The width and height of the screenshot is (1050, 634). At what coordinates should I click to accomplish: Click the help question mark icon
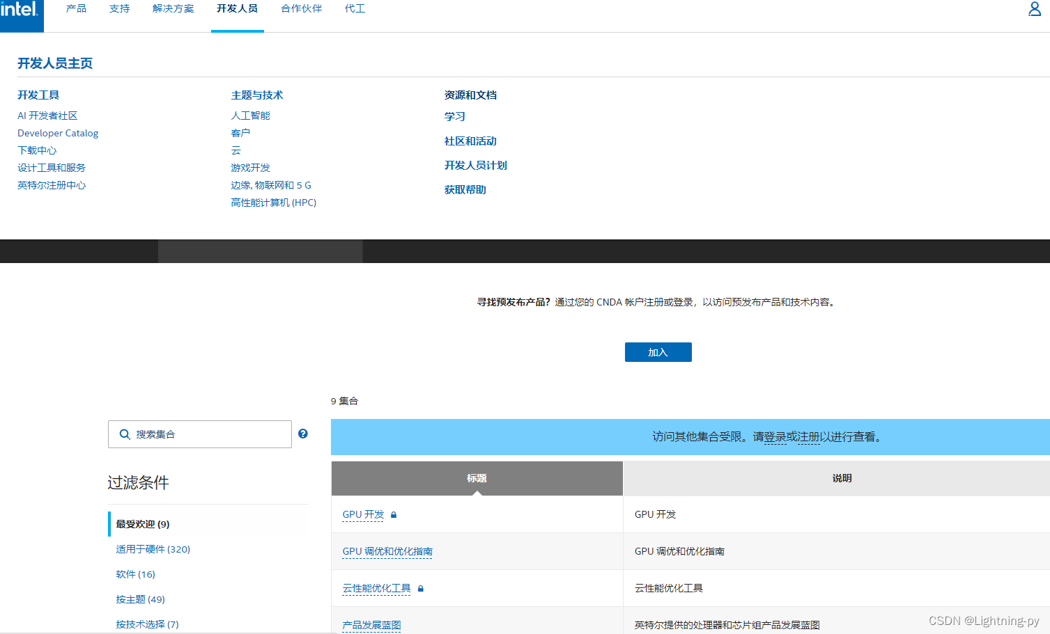[x=303, y=434]
